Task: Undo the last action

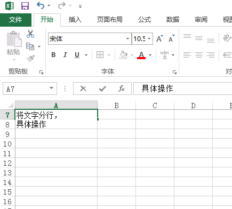Action: (x=41, y=6)
